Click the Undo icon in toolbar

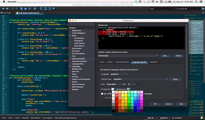(12, 9)
